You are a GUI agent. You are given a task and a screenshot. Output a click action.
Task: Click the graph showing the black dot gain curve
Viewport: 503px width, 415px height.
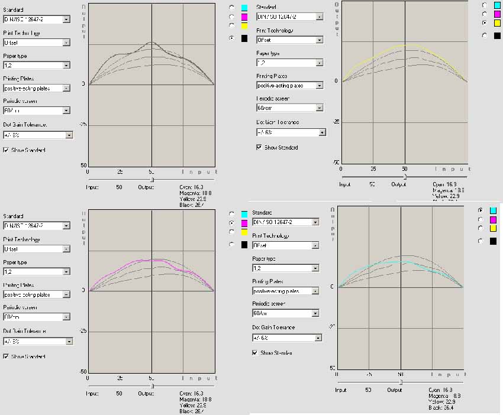pyautogui.click(x=151, y=85)
